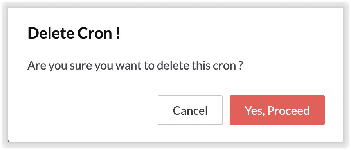Click the word Cron in the title
Viewport: 351px width, 150px height.
point(95,33)
